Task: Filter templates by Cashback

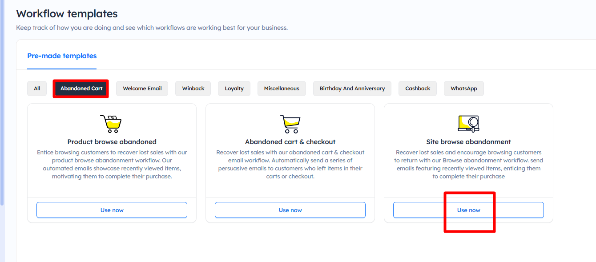Action: tap(418, 89)
